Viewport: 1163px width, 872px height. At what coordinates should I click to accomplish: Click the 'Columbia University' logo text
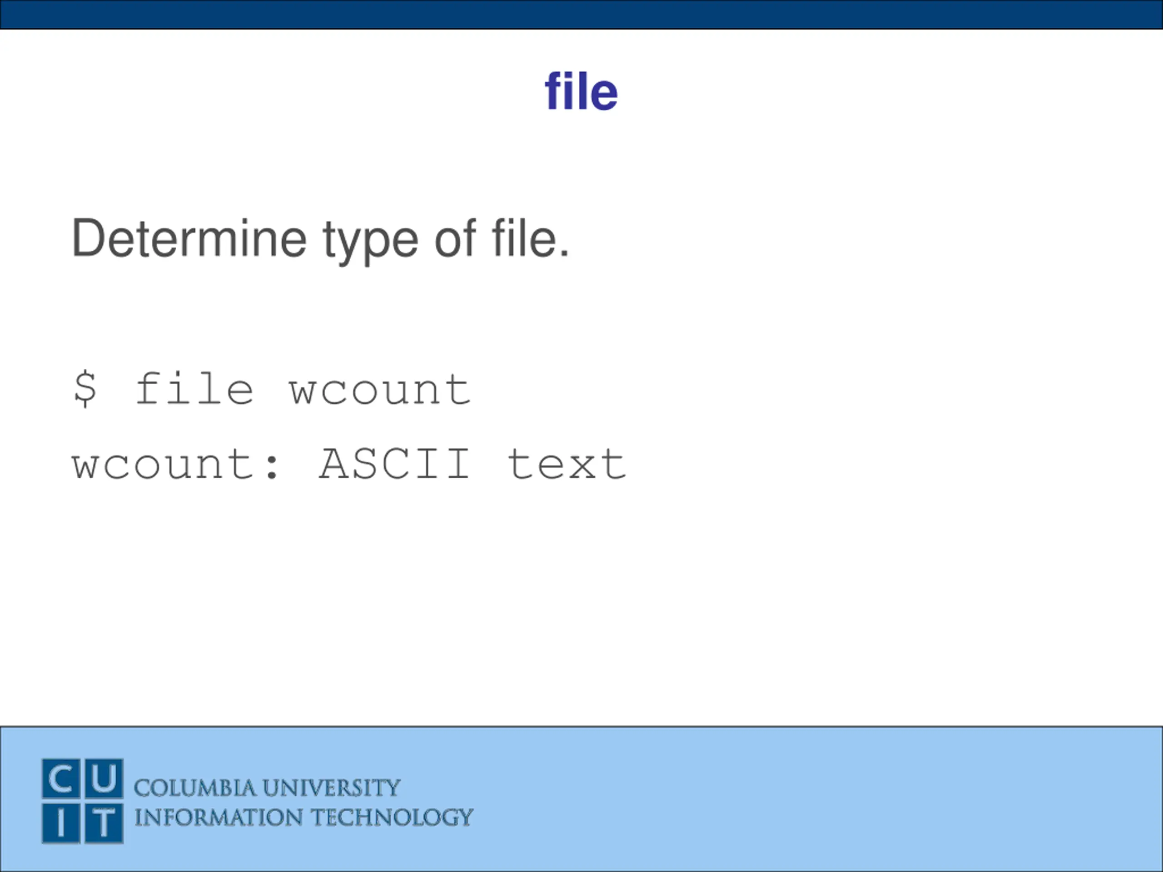(x=267, y=788)
